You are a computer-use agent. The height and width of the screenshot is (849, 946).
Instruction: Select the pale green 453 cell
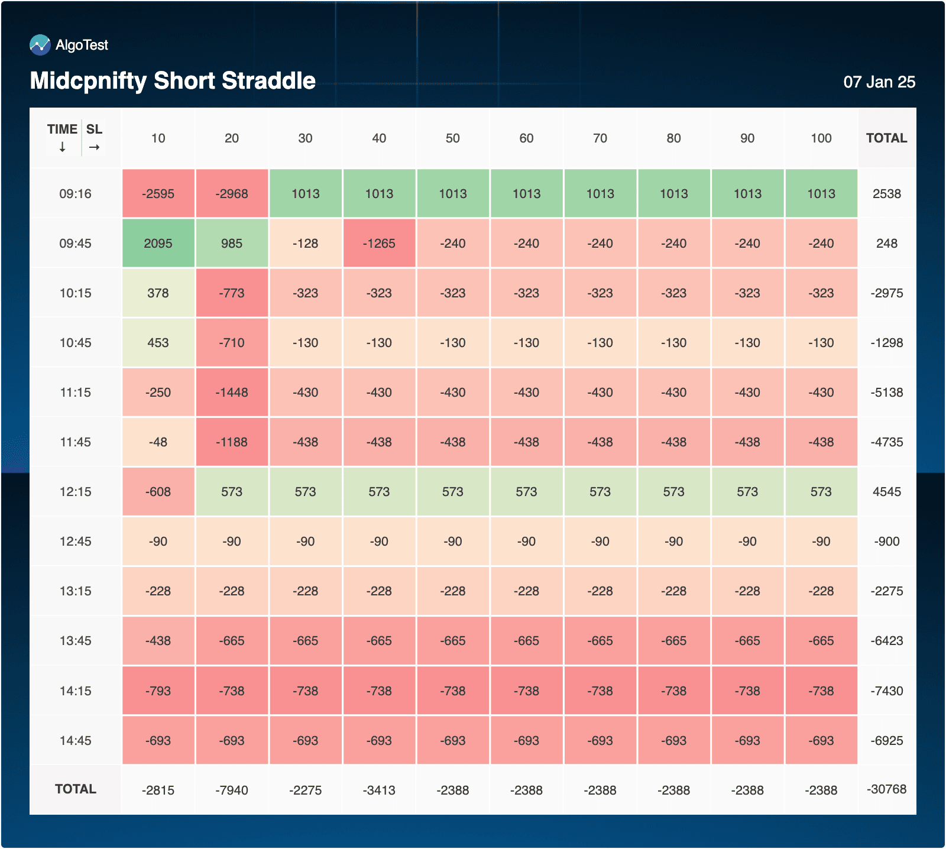click(158, 343)
